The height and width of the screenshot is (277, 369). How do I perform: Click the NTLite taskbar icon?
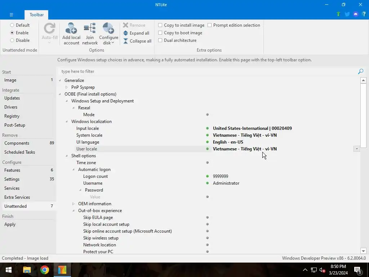point(62,270)
